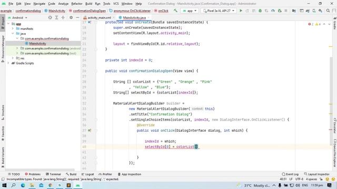
Task: Collapse the app module tree node
Action: coord(8,24)
